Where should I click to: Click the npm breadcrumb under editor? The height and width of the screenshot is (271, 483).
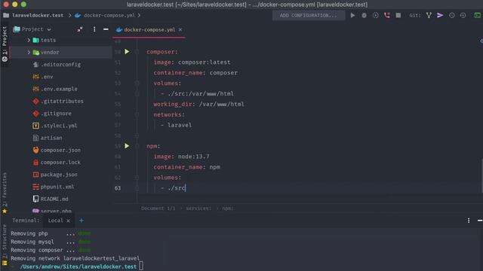(227, 209)
